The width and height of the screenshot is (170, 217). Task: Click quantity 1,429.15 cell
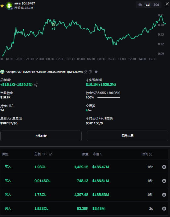pos(81,167)
